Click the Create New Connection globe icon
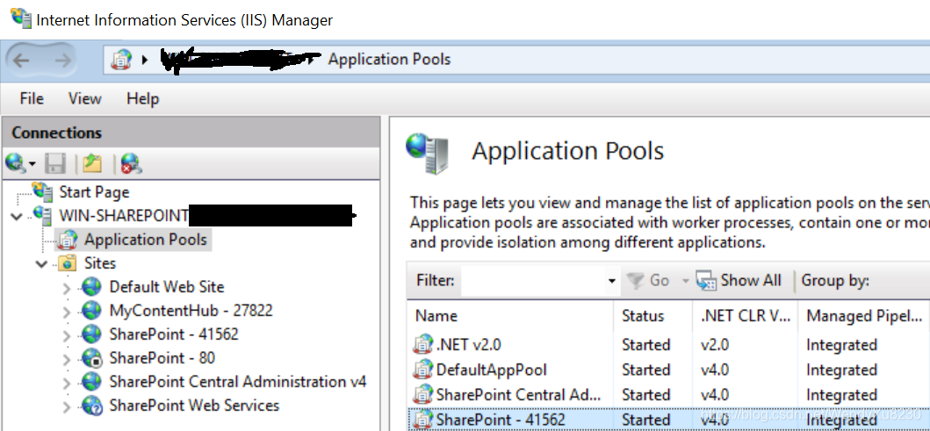Image resolution: width=930 pixels, height=431 pixels. pos(17,163)
